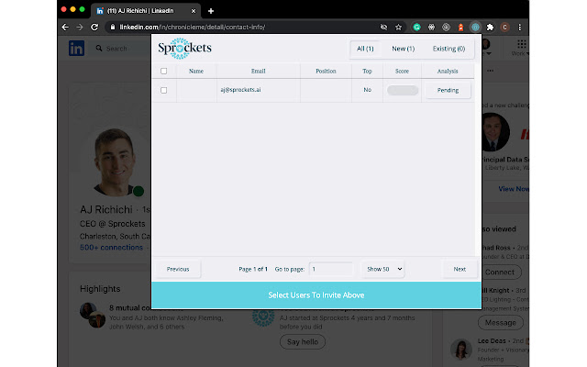The height and width of the screenshot is (367, 587).
Task: Open a new browser tab
Action: 211,11
